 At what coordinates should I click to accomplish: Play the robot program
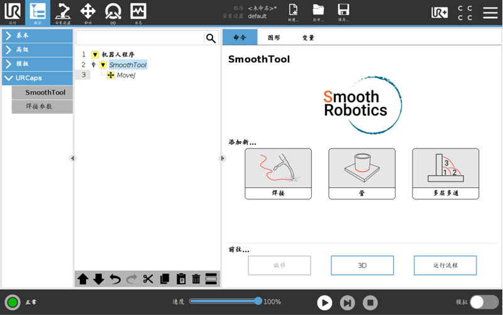point(324,303)
